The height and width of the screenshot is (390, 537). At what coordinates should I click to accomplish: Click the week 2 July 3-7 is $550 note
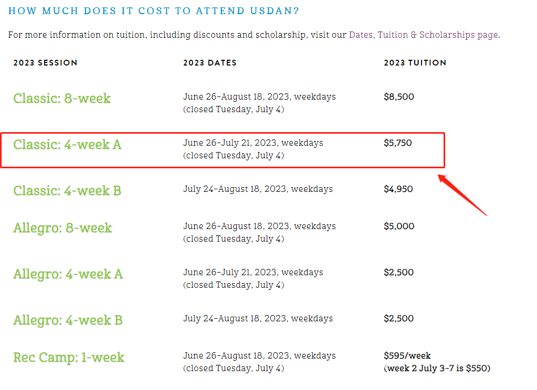[437, 369]
